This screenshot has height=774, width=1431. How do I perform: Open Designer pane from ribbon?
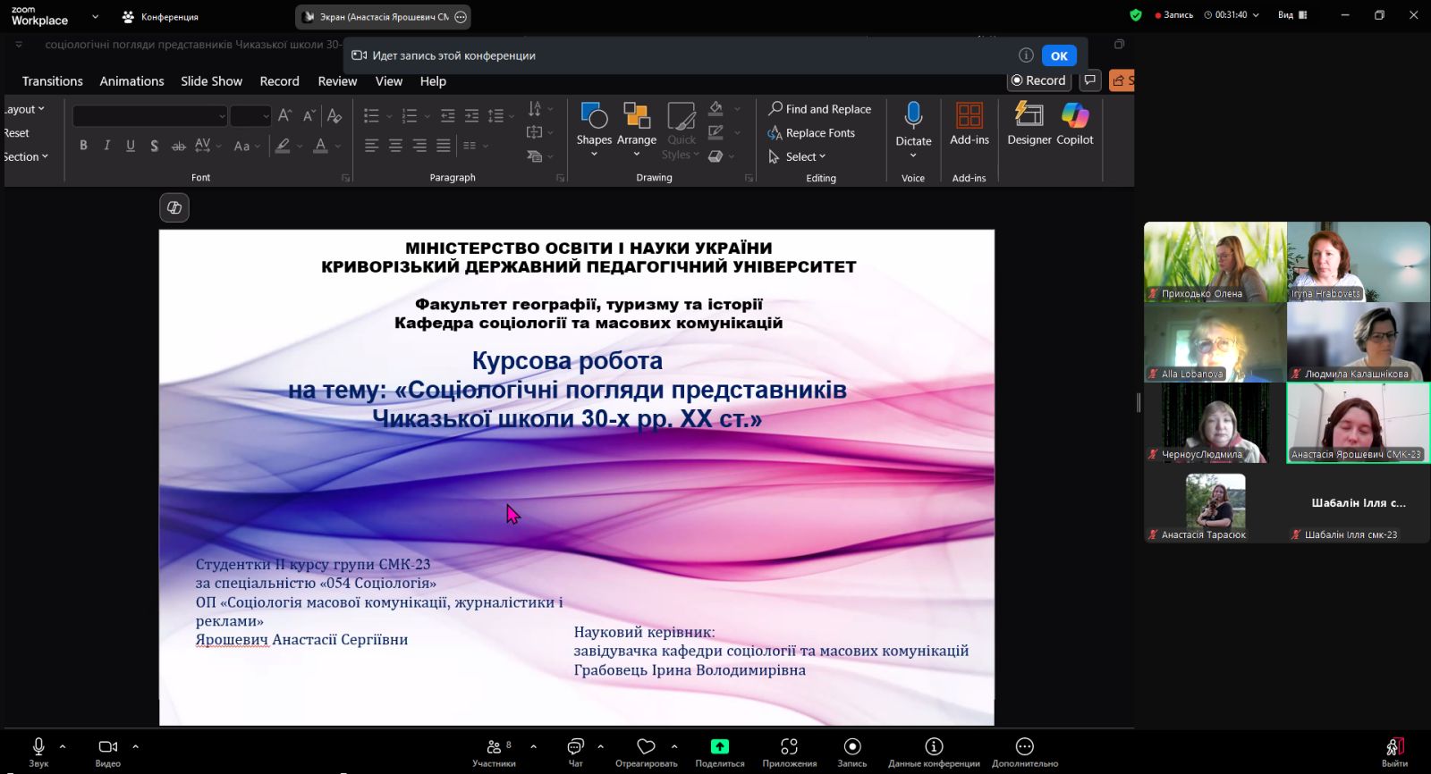(x=1029, y=123)
